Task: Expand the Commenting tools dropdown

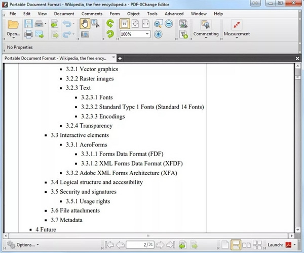Action: tap(206, 38)
